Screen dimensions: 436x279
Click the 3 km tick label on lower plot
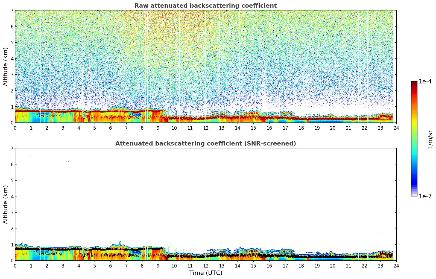[12, 212]
